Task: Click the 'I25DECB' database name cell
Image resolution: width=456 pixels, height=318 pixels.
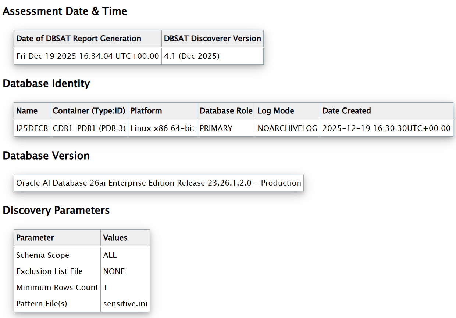Action: tap(32, 128)
